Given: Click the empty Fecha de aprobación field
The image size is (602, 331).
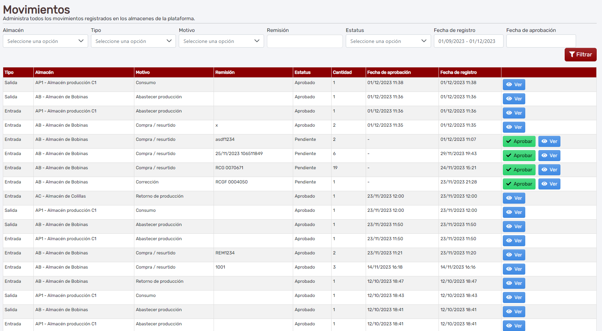Looking at the screenshot, I should (x=541, y=41).
